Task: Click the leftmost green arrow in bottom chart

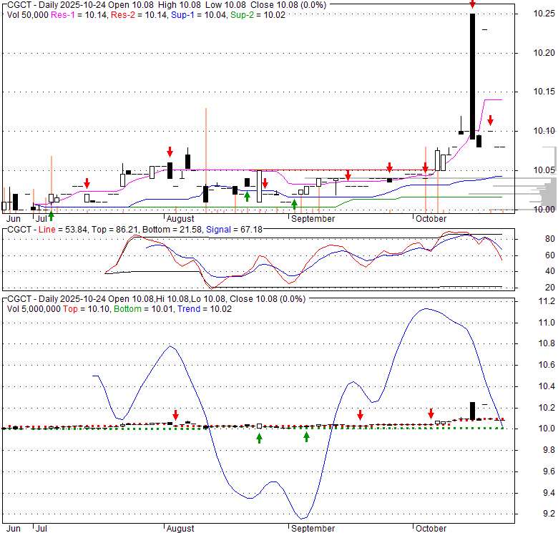Action: (x=259, y=437)
